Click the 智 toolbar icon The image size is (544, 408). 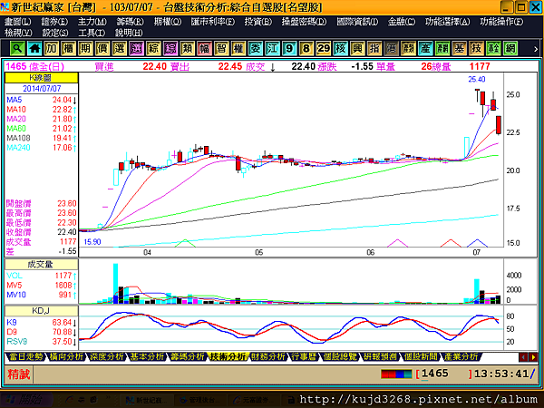pos(221,48)
